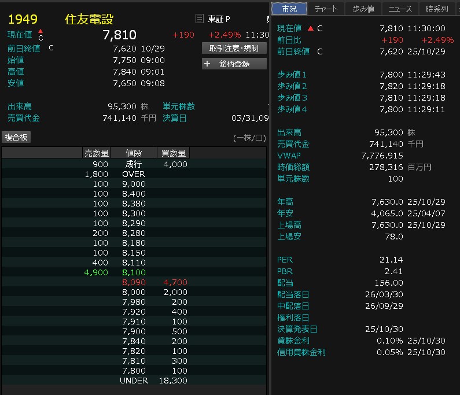Select the 8,290 price row
This screenshot has height=395, width=460.
[x=134, y=223]
